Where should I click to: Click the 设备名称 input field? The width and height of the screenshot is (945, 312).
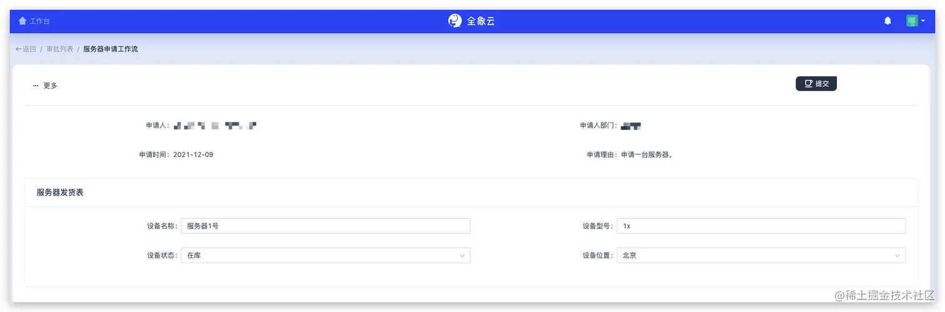(326, 226)
